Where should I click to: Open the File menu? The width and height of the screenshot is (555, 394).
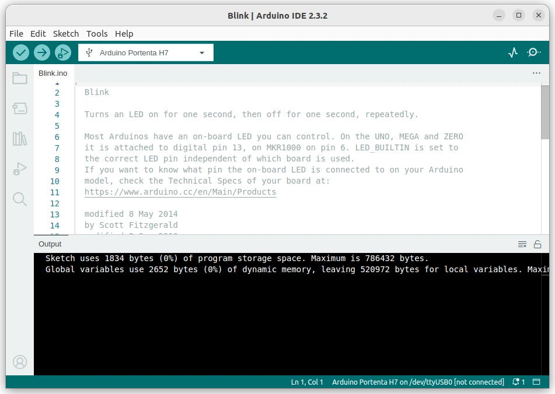[16, 34]
